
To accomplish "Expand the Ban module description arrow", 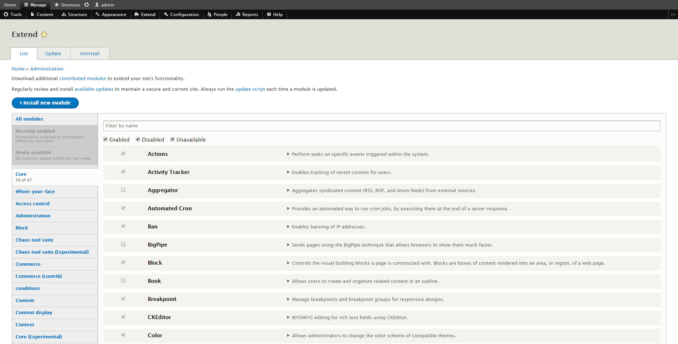I will tap(288, 227).
